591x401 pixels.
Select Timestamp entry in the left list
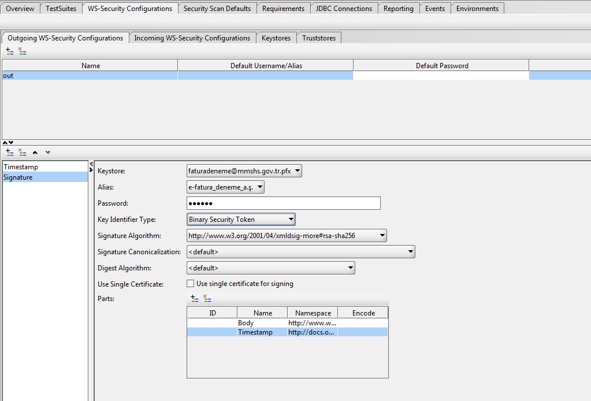pyautogui.click(x=21, y=167)
